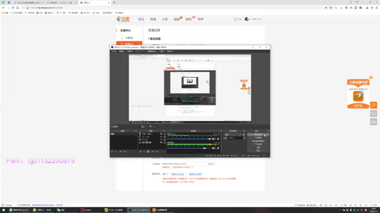Viewport: 380px width, 213px height.
Task: Open the first menu in OBS menu bar
Action: click(x=114, y=51)
